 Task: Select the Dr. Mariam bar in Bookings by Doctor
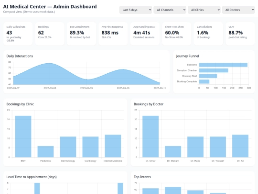point(173,151)
